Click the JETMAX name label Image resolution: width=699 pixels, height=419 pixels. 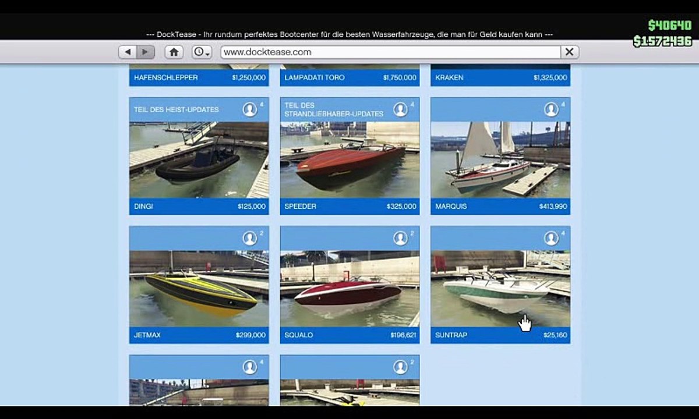pos(147,335)
